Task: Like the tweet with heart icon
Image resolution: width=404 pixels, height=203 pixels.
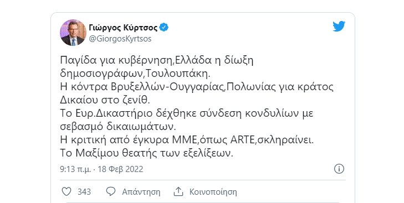Action: pos(67,192)
